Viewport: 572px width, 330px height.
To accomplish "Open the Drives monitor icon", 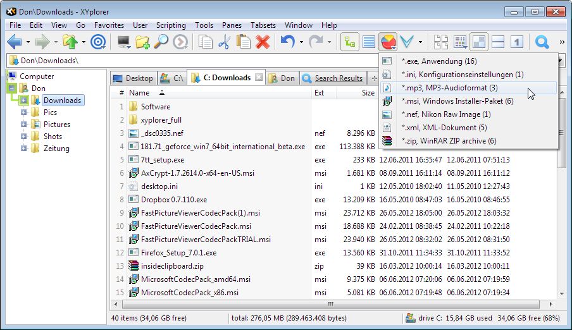I will pyautogui.click(x=123, y=42).
